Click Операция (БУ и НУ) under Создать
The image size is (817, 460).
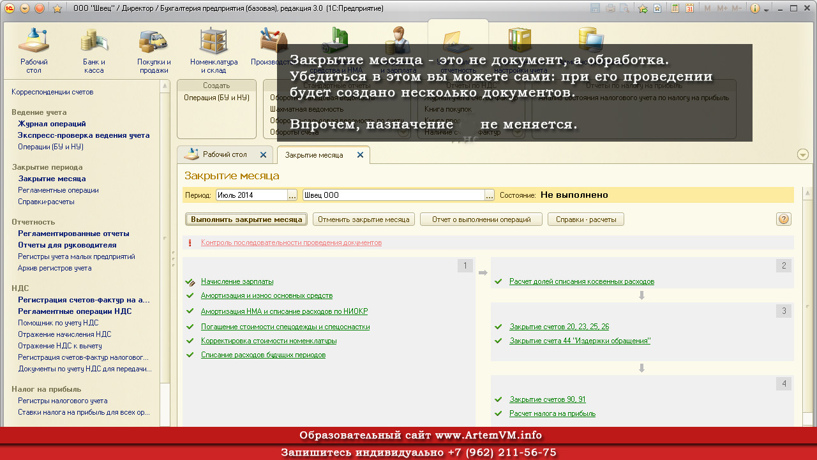pos(216,98)
